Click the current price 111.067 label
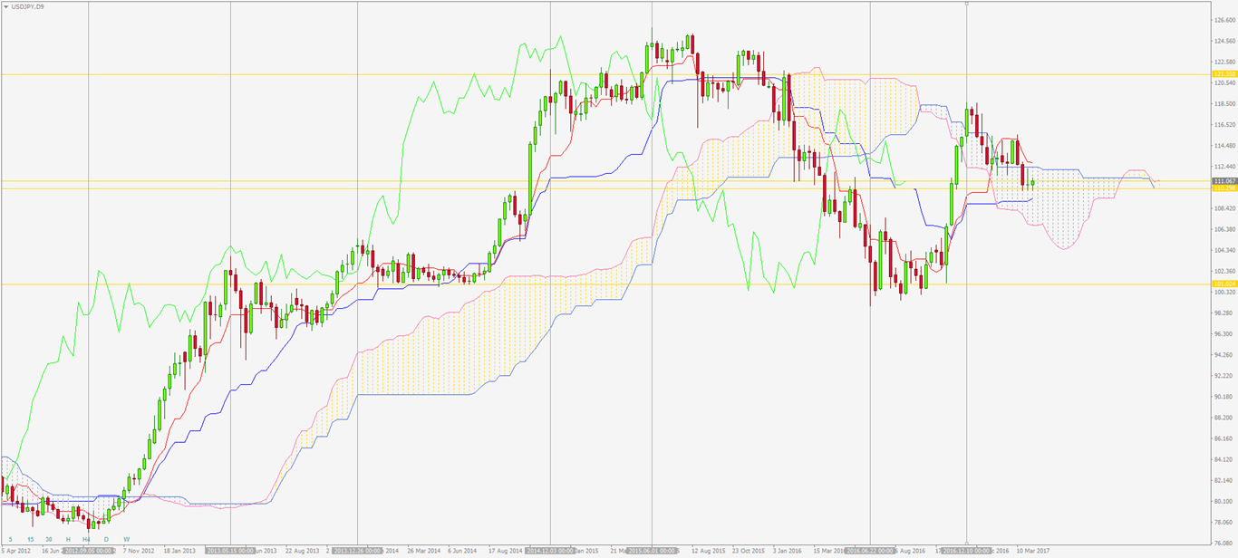1238x558 pixels. click(1223, 181)
